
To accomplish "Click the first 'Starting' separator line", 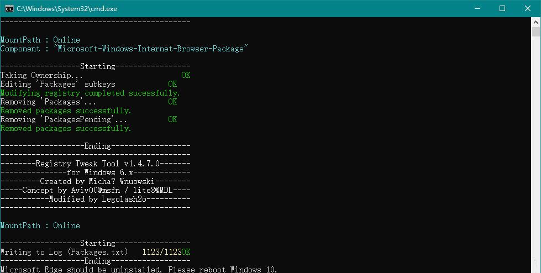I will [95, 66].
